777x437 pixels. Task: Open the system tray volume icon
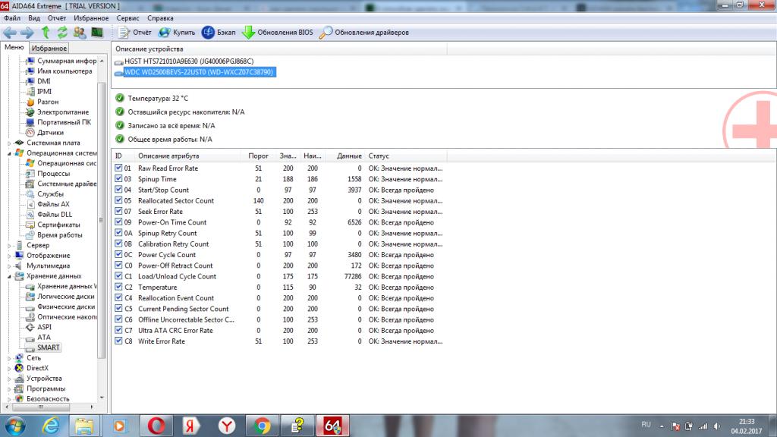717,426
